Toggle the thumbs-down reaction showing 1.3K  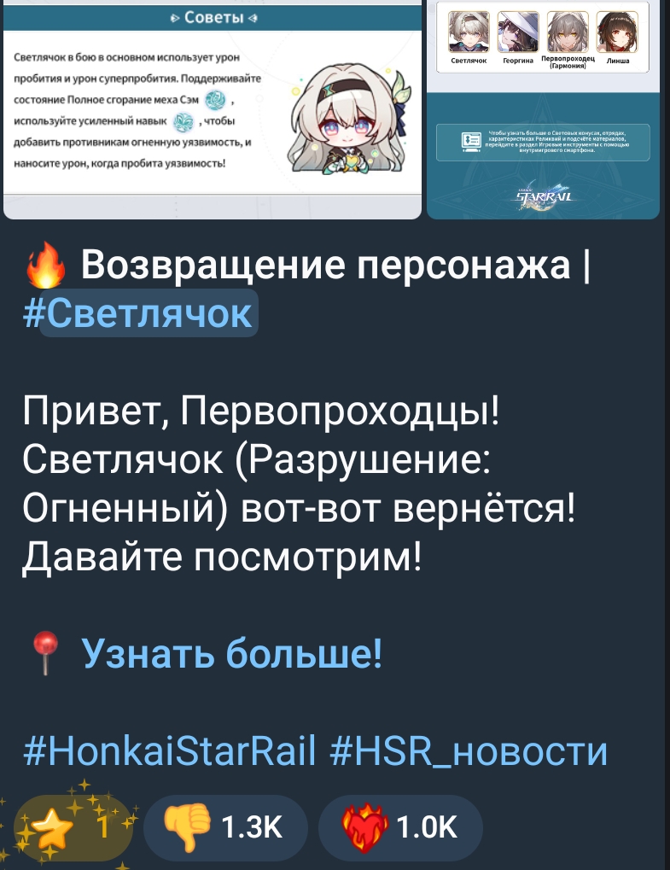(225, 828)
